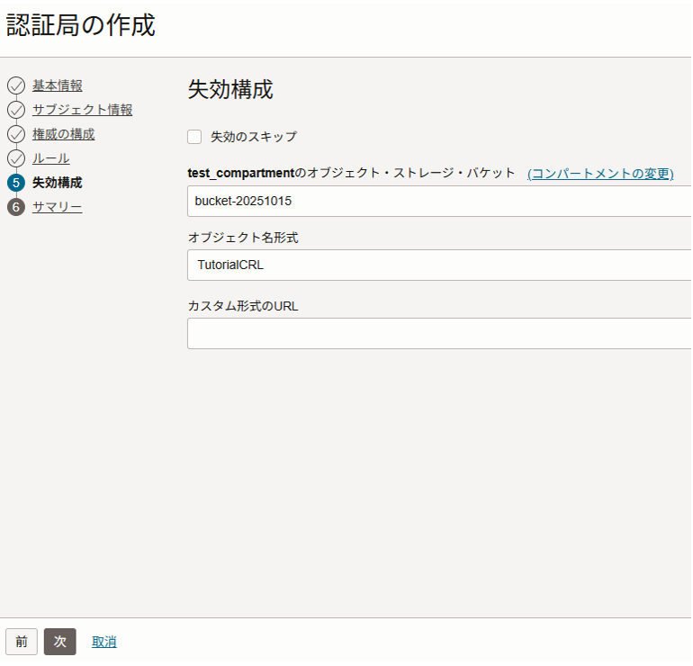The image size is (693, 666).
Task: Click the checkmark icon beside 基本情報
Action: [x=15, y=85]
